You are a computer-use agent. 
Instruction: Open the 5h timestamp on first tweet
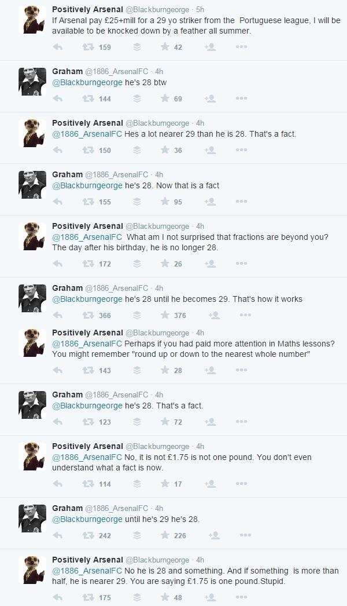200,9
